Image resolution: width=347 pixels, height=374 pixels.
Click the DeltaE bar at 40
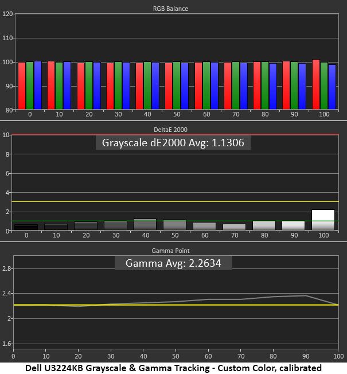click(x=145, y=224)
